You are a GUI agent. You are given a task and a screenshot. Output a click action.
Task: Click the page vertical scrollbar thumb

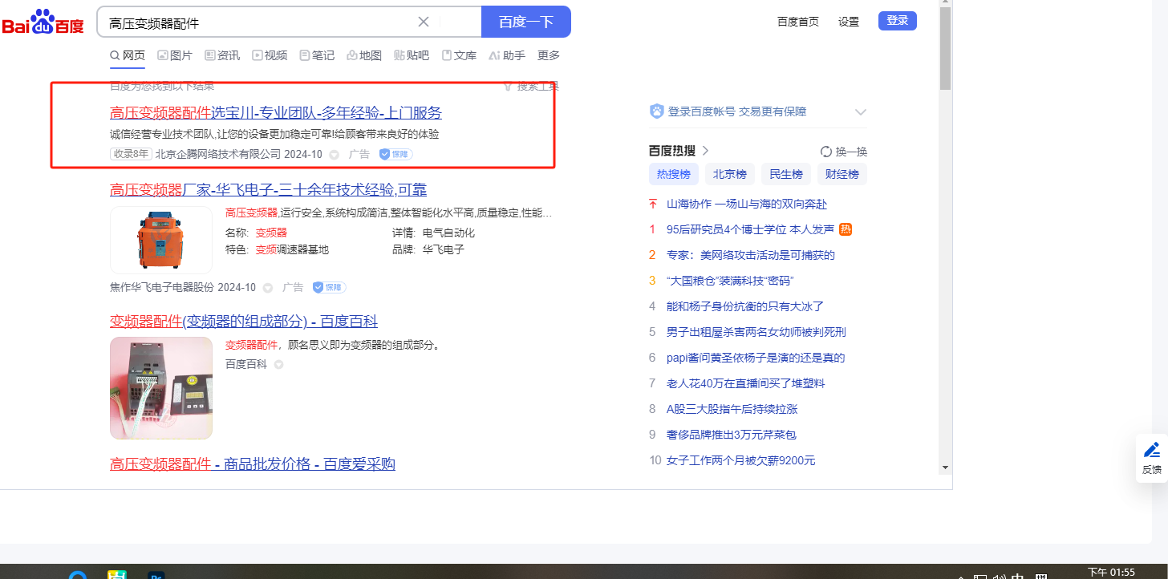pos(945,48)
